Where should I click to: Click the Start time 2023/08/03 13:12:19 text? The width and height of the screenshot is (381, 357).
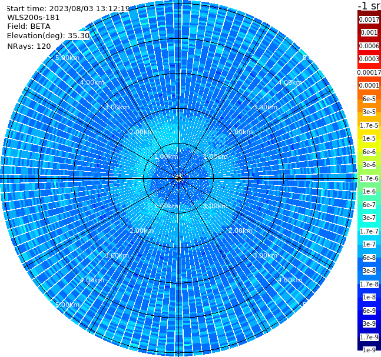tap(68, 8)
